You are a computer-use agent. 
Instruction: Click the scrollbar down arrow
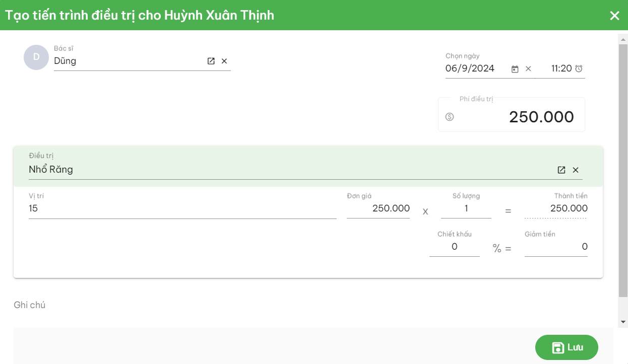tap(623, 322)
